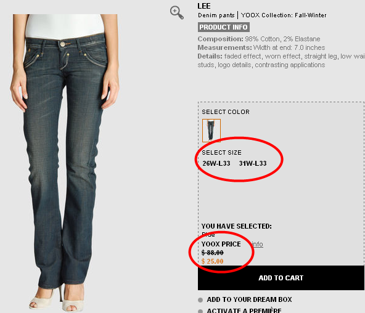Follow the Denim pants category link
This screenshot has width=365, height=313.
click(x=216, y=15)
